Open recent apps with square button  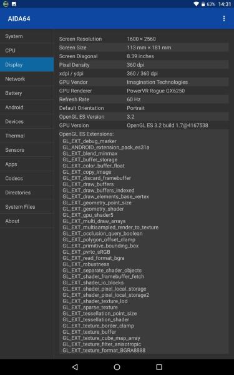coord(159,367)
